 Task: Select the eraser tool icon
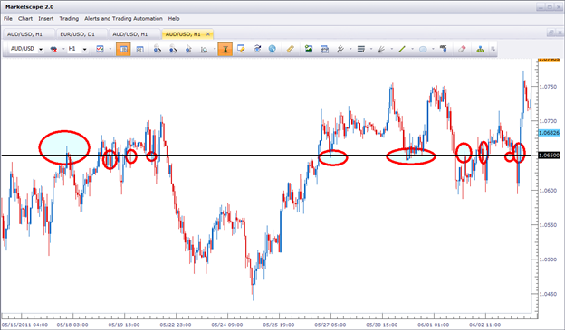[462, 49]
